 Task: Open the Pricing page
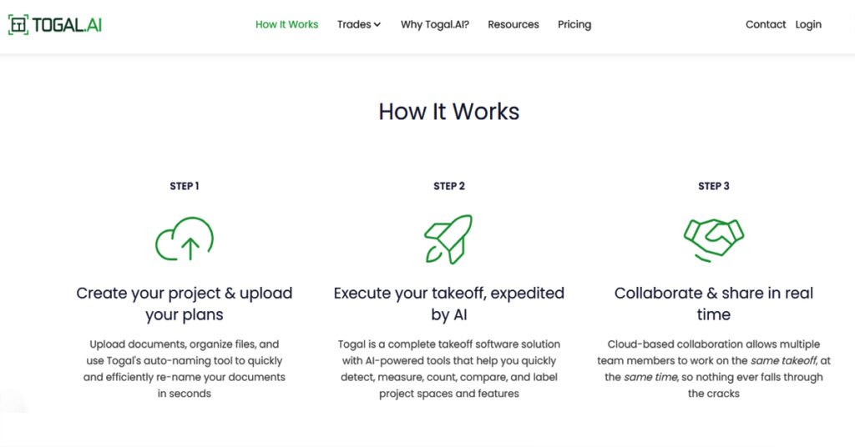[x=574, y=24]
